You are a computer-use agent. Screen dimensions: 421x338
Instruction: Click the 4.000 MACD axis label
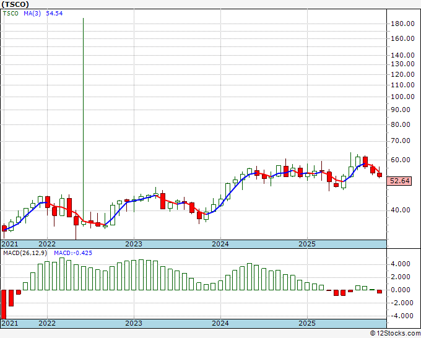click(402, 264)
